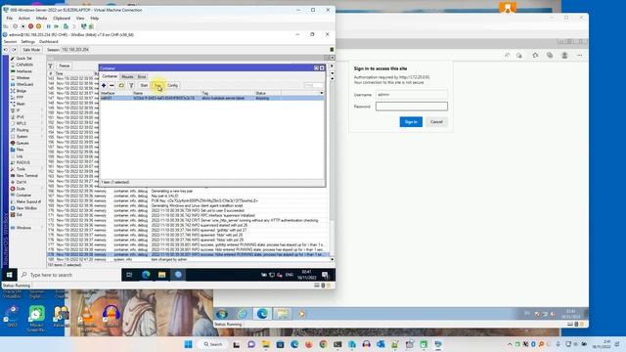Open Log in the WinBox sidebar
626x352 pixels.
20,156
